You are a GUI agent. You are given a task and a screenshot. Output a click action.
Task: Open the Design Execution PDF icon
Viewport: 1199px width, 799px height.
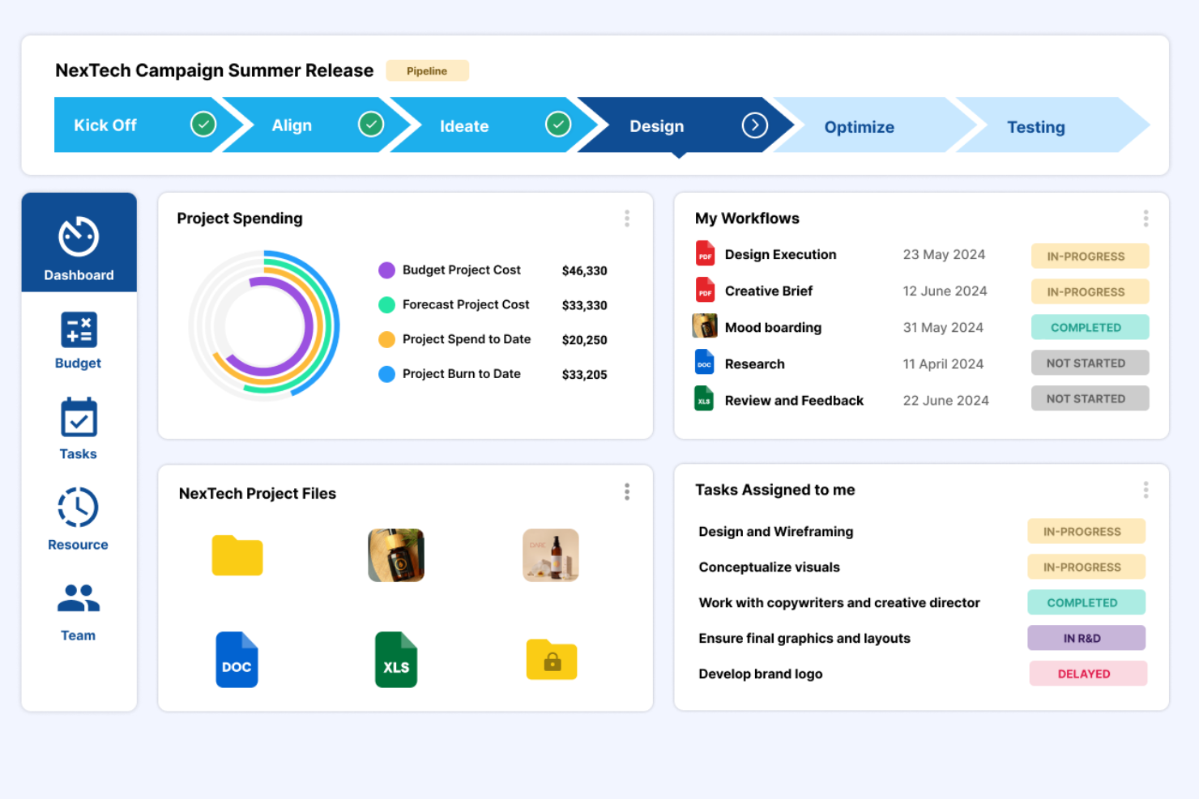pos(705,253)
